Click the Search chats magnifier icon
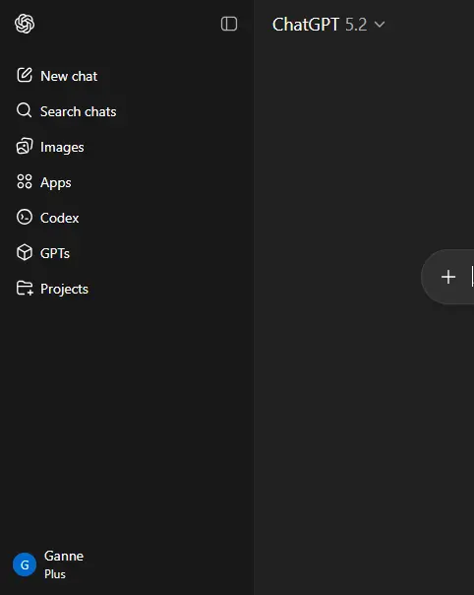This screenshot has height=595, width=474. (x=25, y=110)
